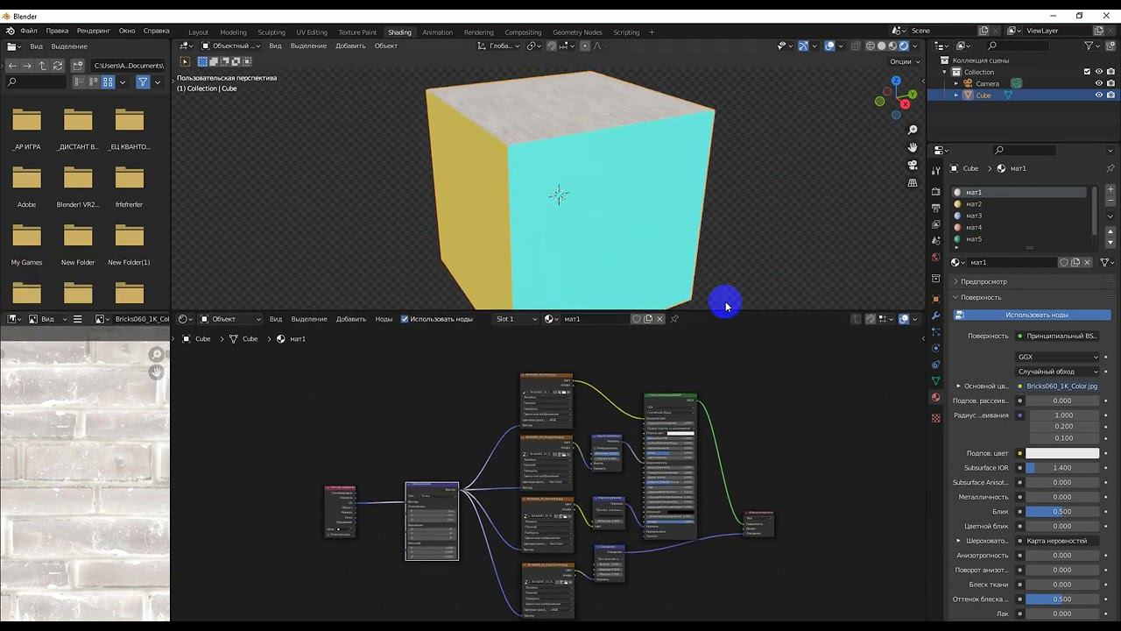Select material мат3 in slot list
Image resolution: width=1121 pixels, height=631 pixels.
click(974, 216)
